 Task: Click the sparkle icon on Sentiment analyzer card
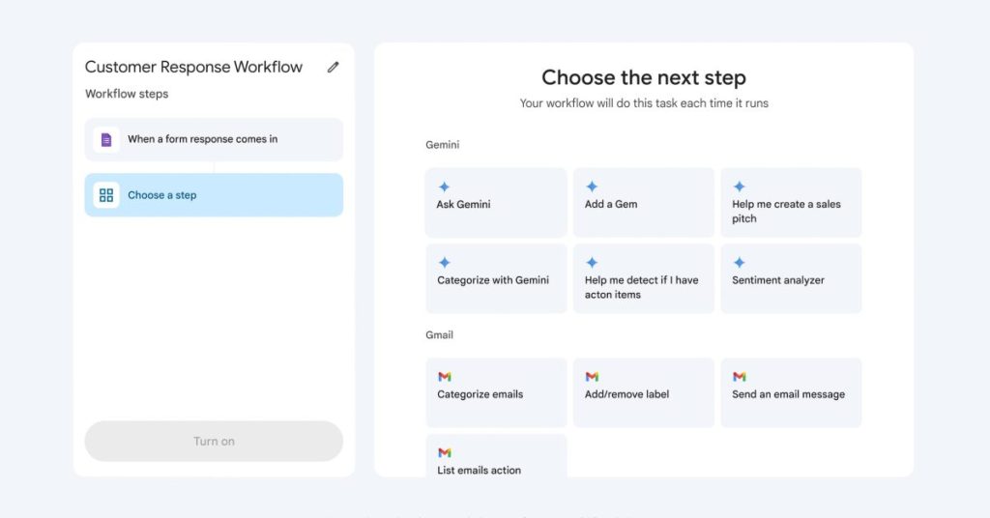739,263
